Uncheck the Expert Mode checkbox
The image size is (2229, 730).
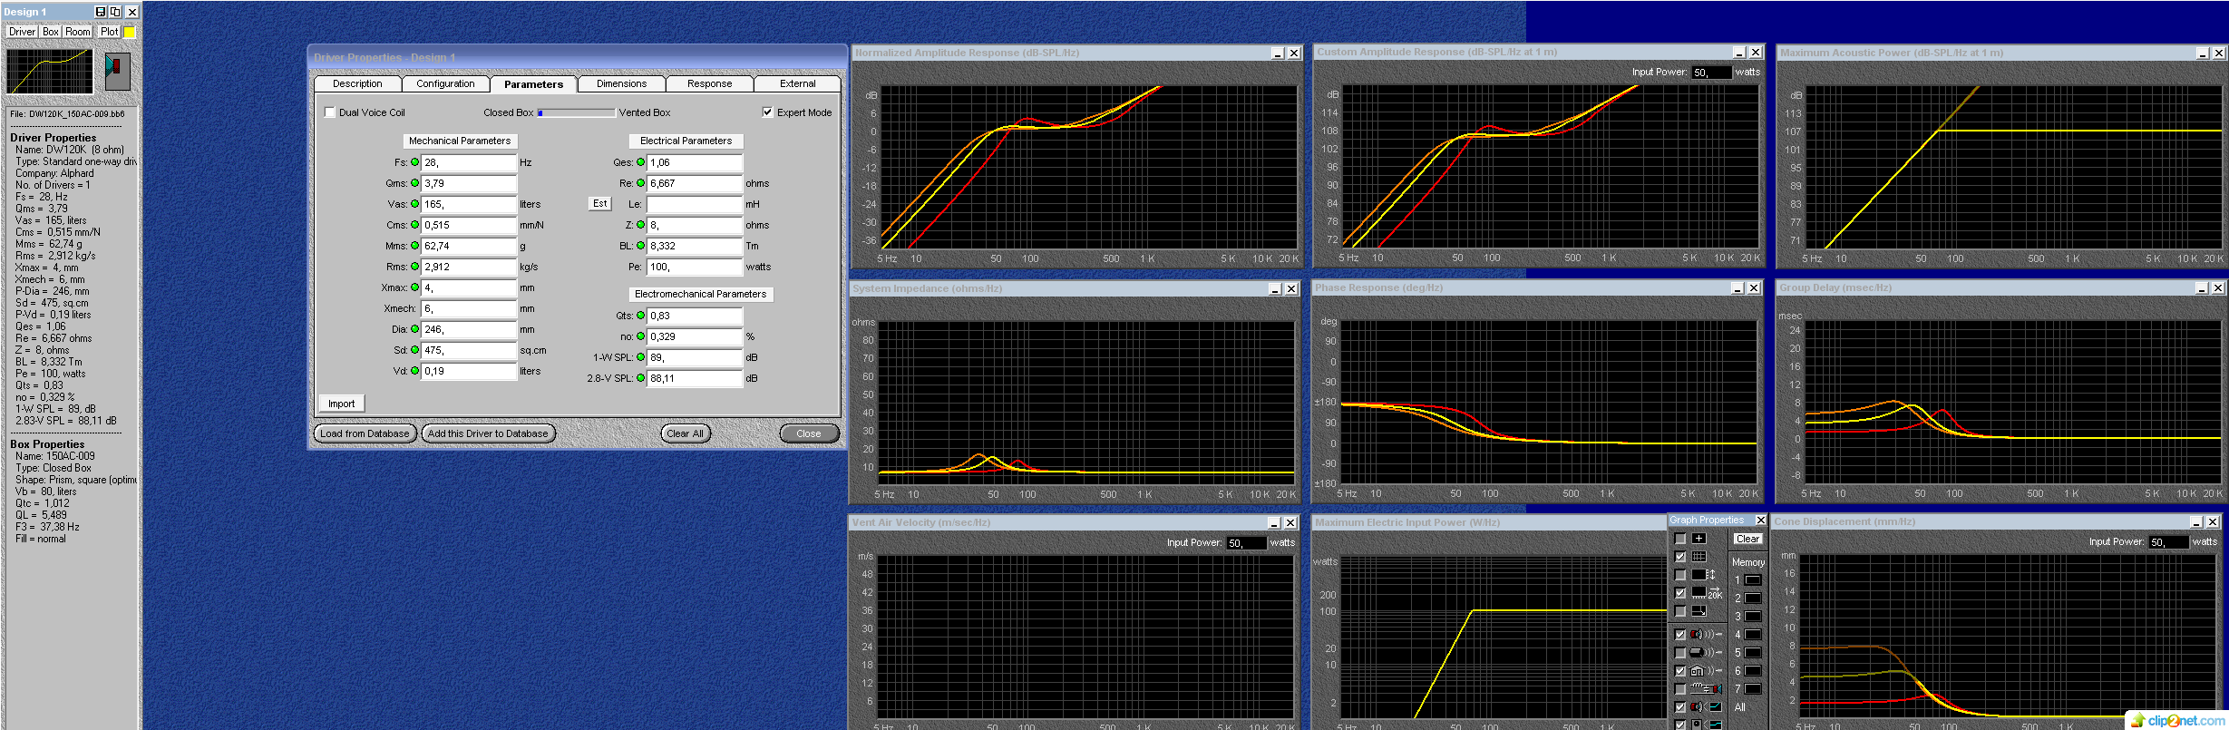tap(768, 112)
